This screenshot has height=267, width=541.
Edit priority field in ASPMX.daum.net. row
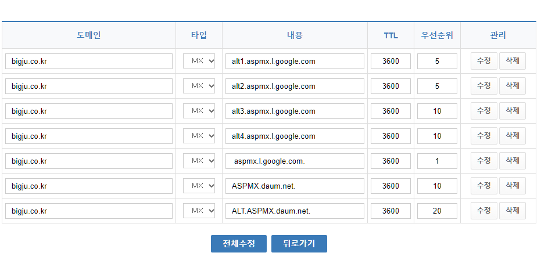point(437,186)
